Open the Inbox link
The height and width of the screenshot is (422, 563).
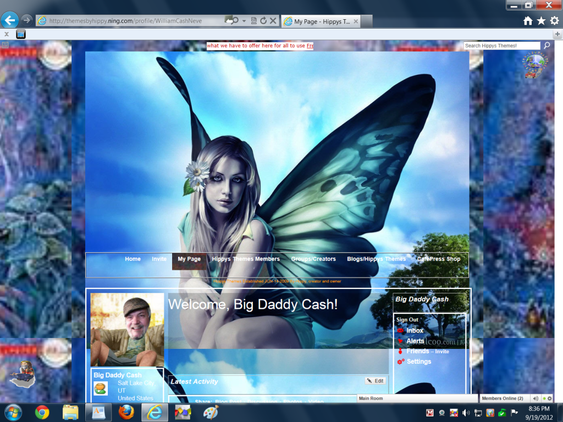click(x=415, y=330)
